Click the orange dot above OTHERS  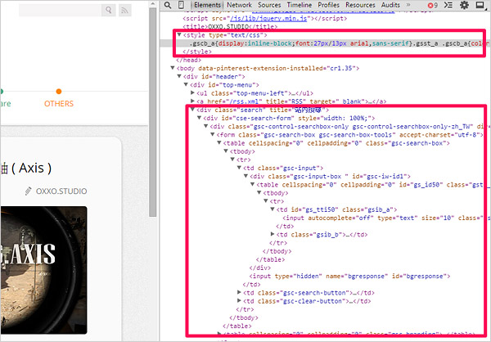click(58, 92)
